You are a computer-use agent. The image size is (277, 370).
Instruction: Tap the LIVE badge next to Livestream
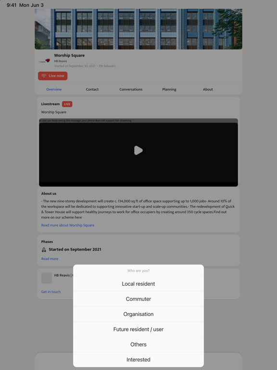(67, 104)
